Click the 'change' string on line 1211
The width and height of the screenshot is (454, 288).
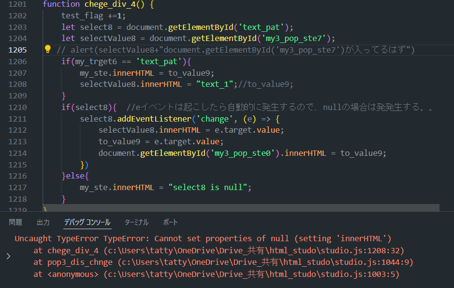coord(215,119)
